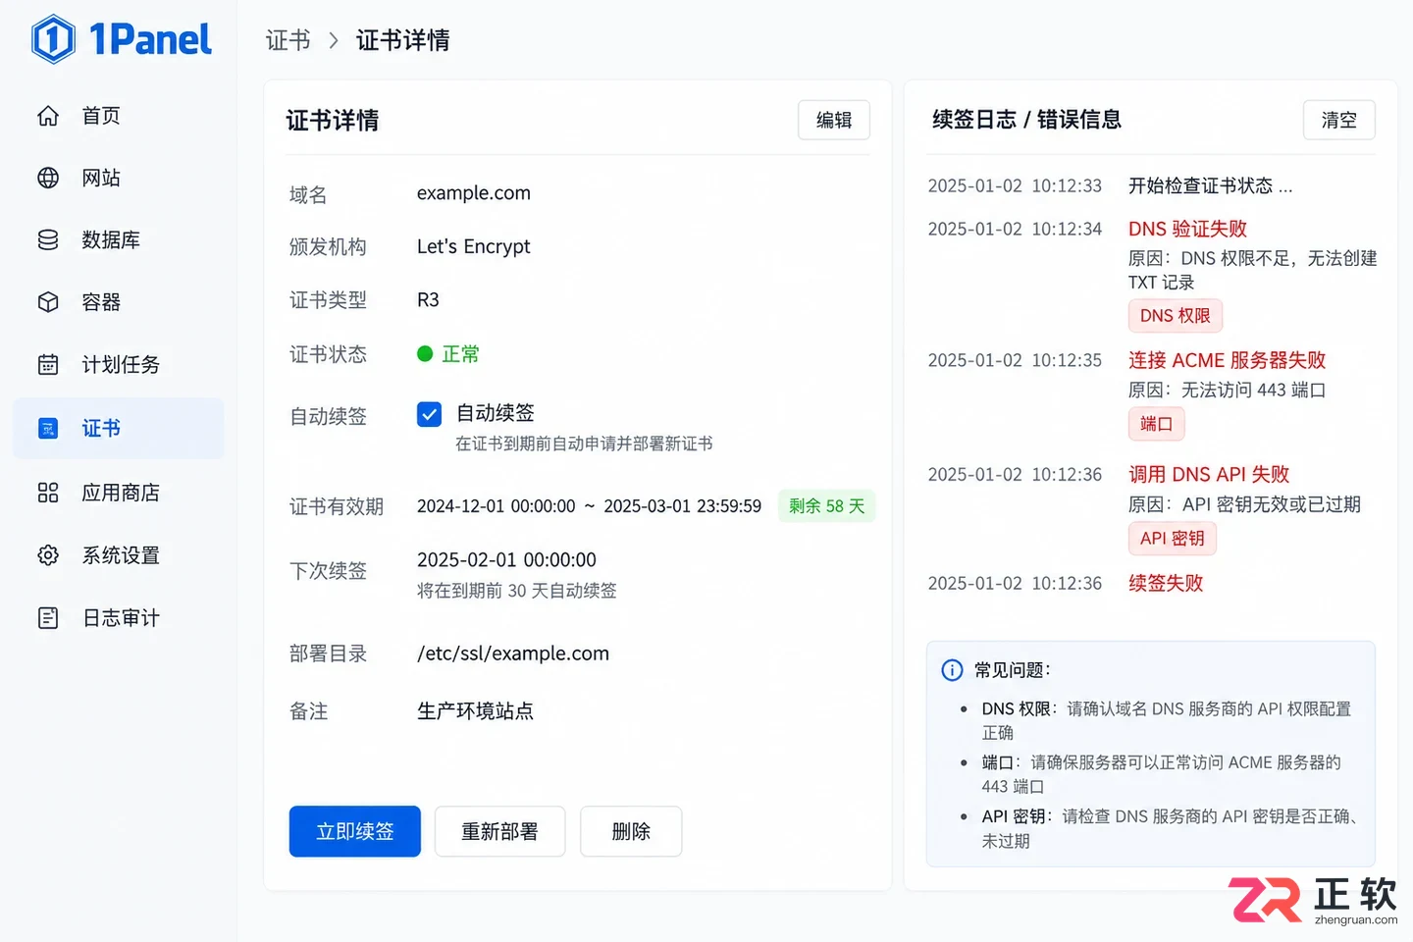Screen dimensions: 1413x942
Task: Click the API 密钥 tag in the log
Action: [x=1173, y=538]
